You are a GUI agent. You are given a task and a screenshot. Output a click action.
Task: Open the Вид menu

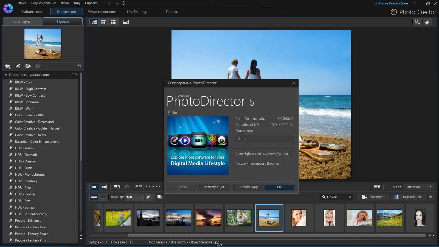coord(77,3)
